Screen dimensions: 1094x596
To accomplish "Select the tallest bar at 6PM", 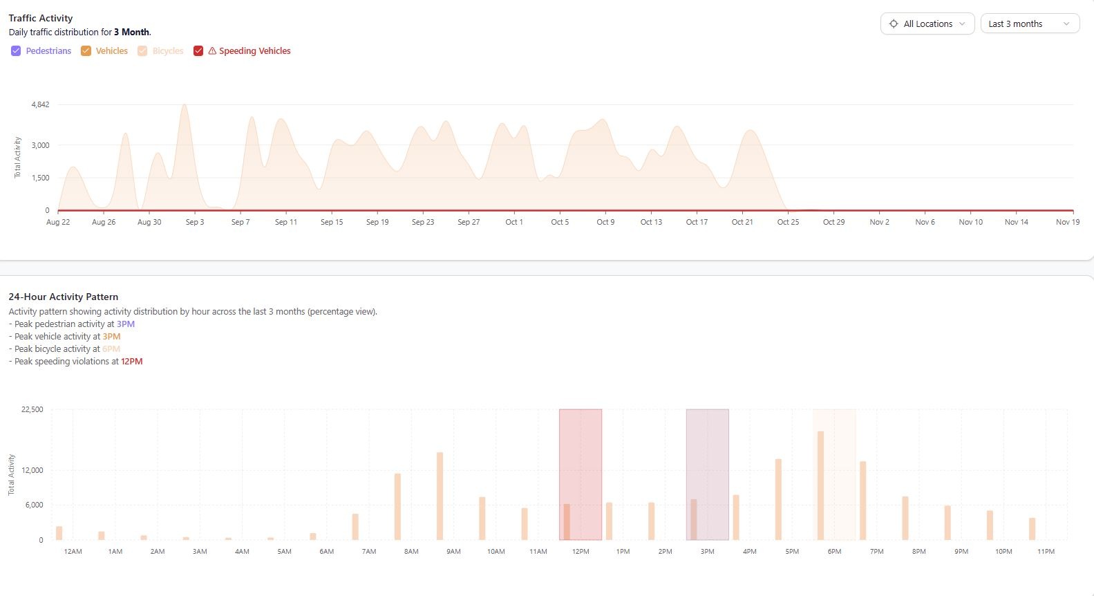I will [x=820, y=485].
